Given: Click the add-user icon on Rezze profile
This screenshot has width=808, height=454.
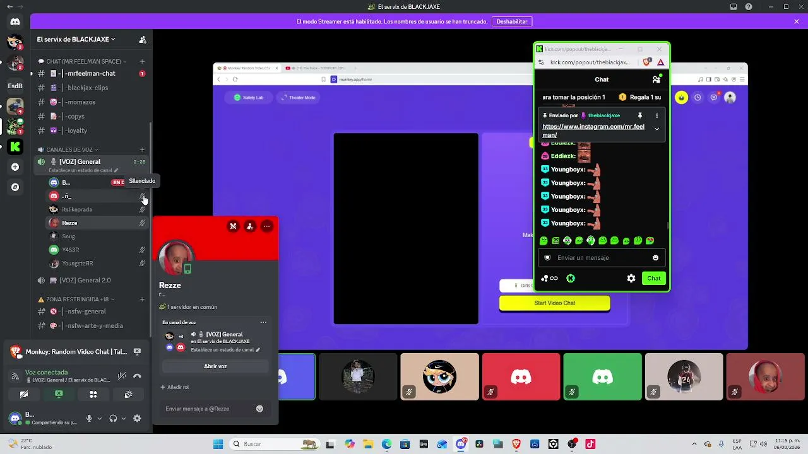Looking at the screenshot, I should point(250,226).
